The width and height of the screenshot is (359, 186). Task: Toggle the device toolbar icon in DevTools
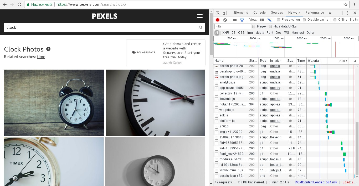225,13
